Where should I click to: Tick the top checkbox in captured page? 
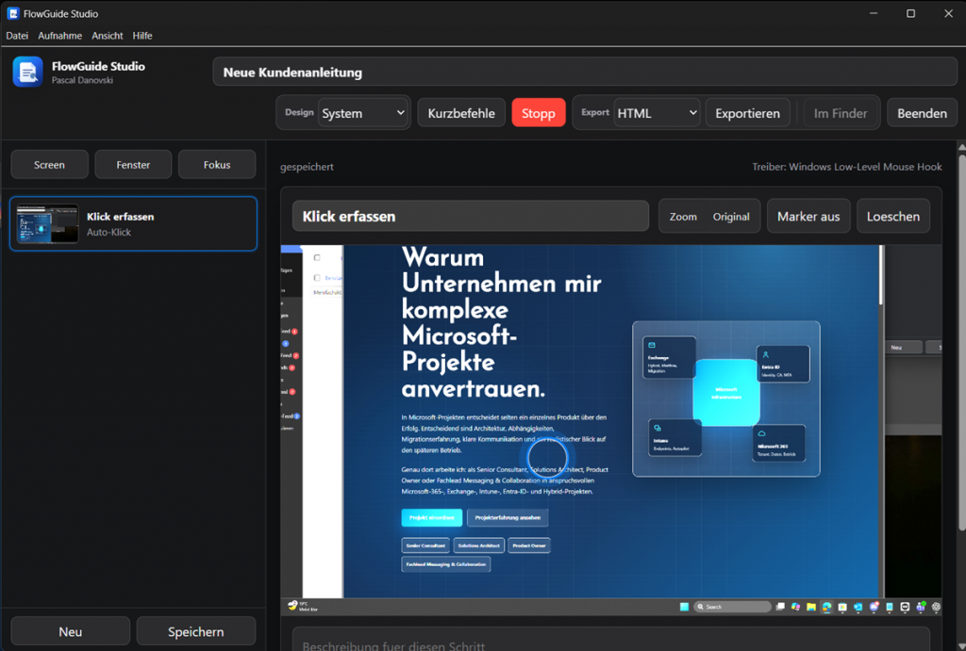pos(317,258)
